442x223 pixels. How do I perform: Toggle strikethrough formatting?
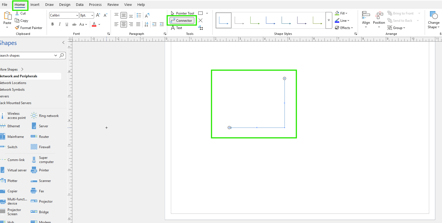click(74, 24)
